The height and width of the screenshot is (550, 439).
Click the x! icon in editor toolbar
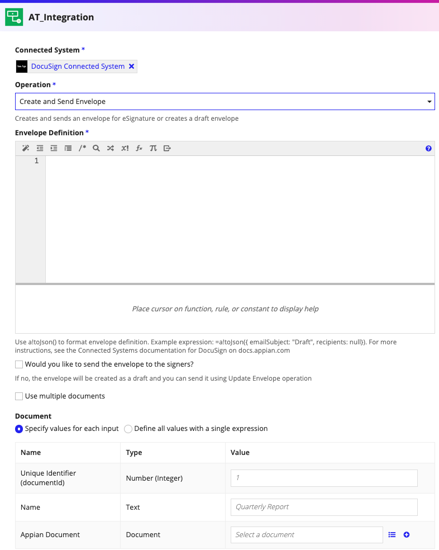(125, 148)
